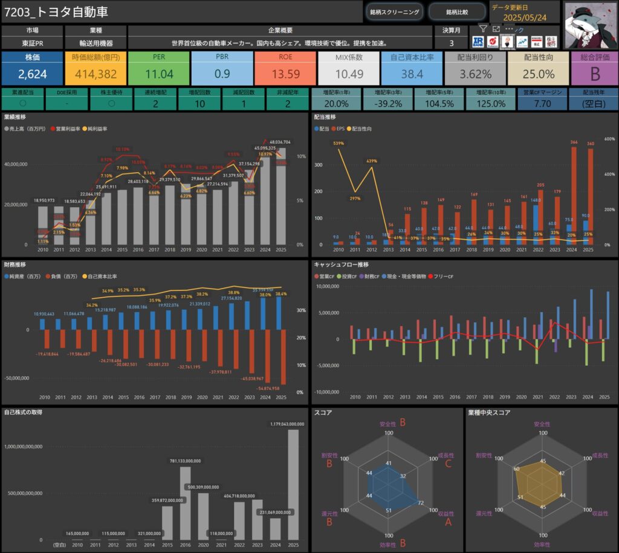
Task: Click the 負債（百万） legend marker
Action: click(48, 276)
